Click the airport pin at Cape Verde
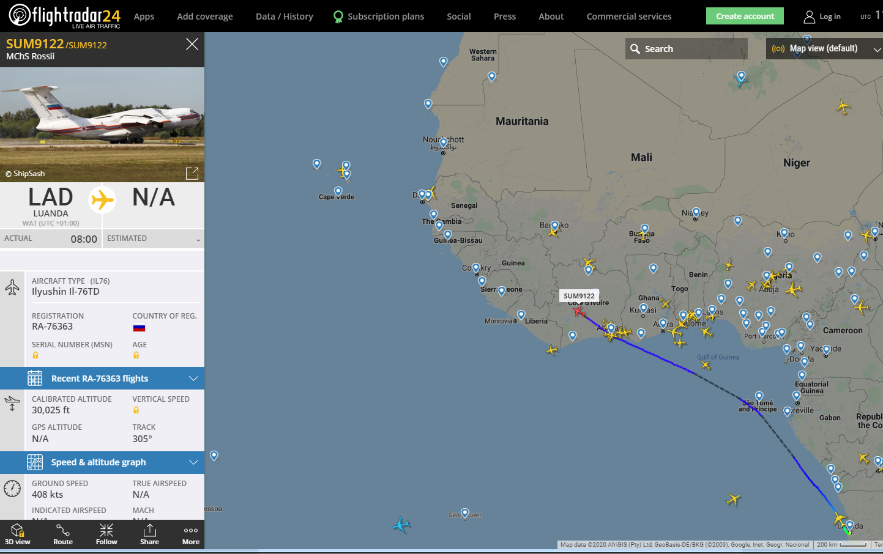The width and height of the screenshot is (883, 554). [x=338, y=191]
